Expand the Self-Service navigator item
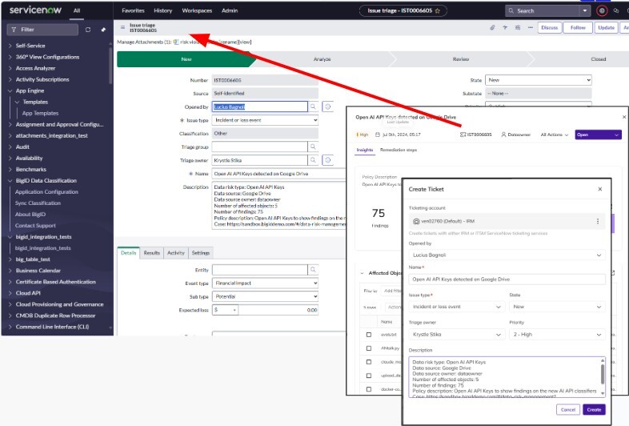The height and width of the screenshot is (426, 629). point(30,46)
